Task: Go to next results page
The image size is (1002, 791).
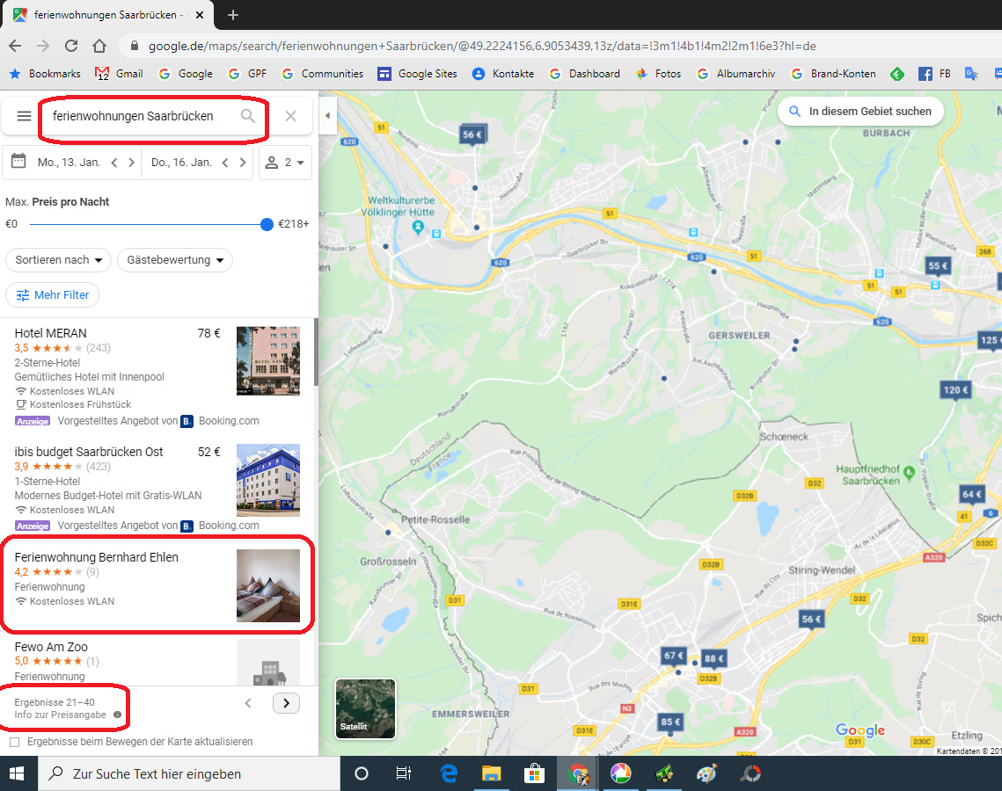Action: point(286,703)
